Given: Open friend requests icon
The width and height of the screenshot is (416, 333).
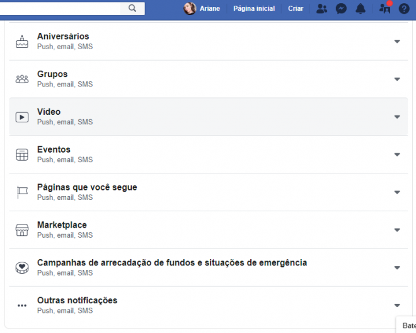Looking at the screenshot, I should click(321, 9).
